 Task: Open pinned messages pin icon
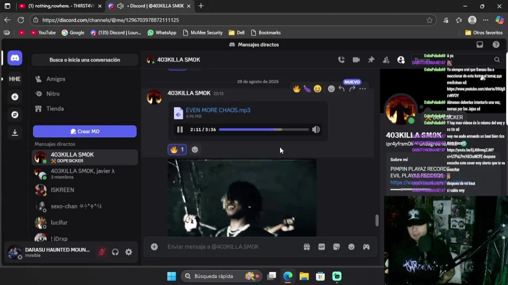[371, 60]
